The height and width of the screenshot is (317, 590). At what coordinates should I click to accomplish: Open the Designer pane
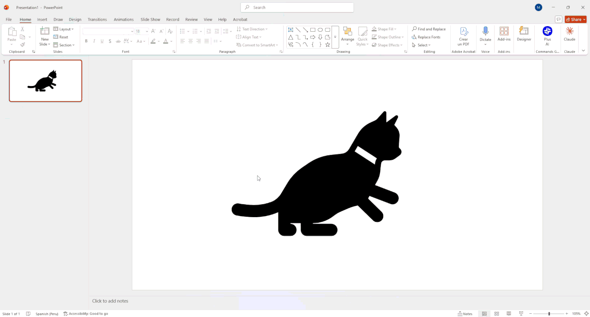tap(524, 34)
